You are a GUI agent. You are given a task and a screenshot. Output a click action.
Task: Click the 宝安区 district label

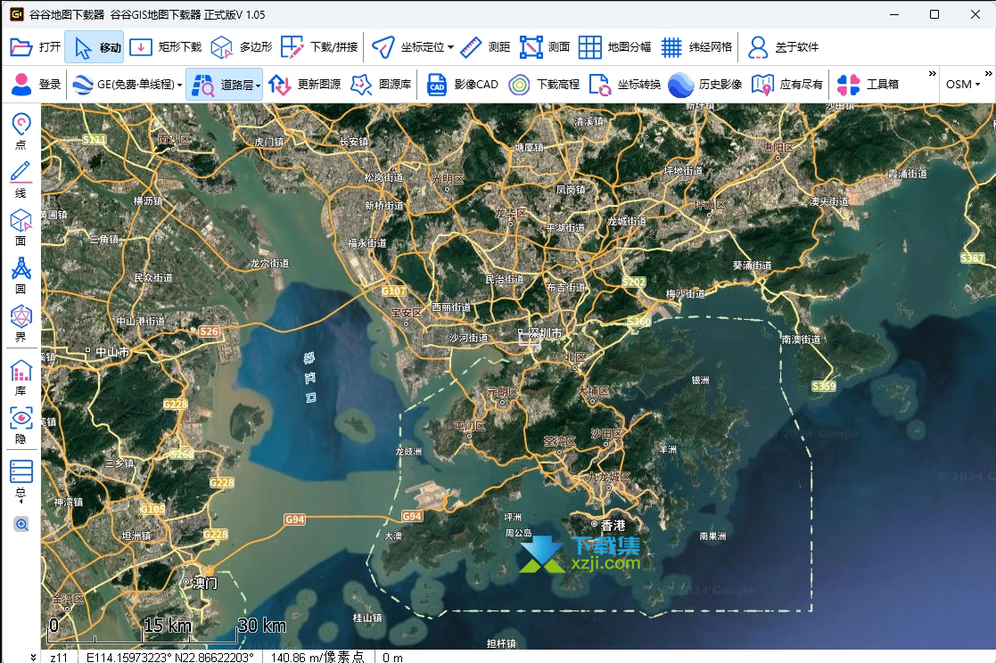pos(407,313)
